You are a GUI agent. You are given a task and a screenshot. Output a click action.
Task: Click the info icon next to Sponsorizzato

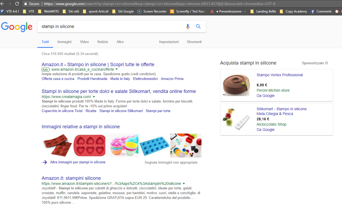tap(327, 63)
